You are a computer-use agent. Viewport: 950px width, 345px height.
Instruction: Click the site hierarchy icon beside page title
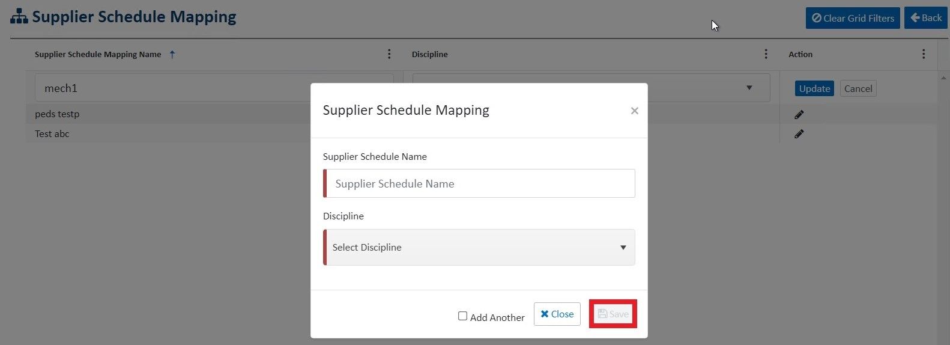[x=19, y=17]
